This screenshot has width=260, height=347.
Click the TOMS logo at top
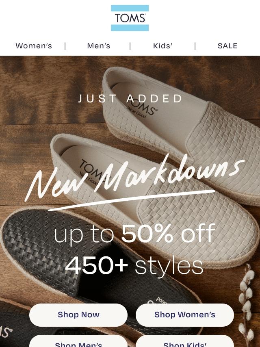130,18
